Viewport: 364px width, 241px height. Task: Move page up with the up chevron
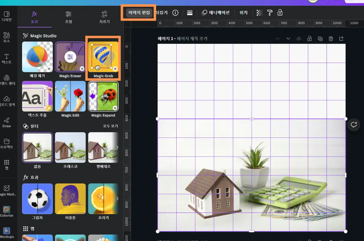[x=278, y=39]
